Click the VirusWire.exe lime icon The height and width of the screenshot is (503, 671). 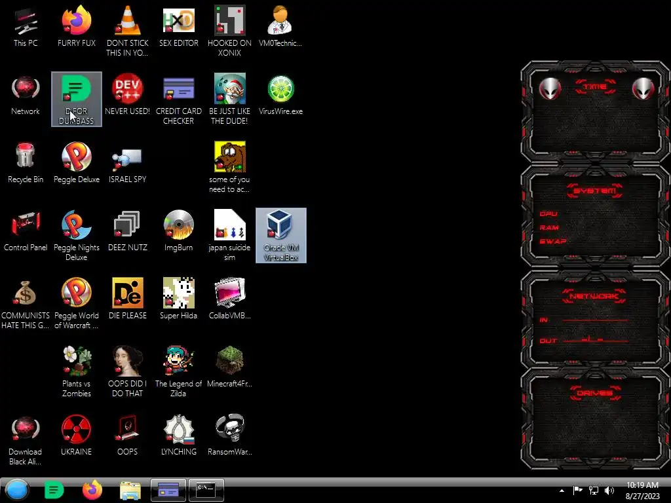280,94
